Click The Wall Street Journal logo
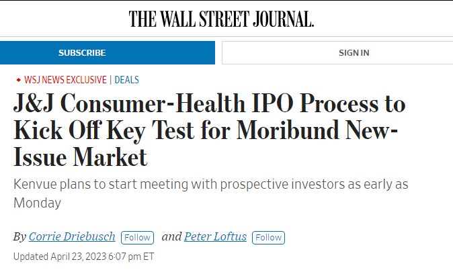Viewport: 453px width, 270px height. click(221, 19)
